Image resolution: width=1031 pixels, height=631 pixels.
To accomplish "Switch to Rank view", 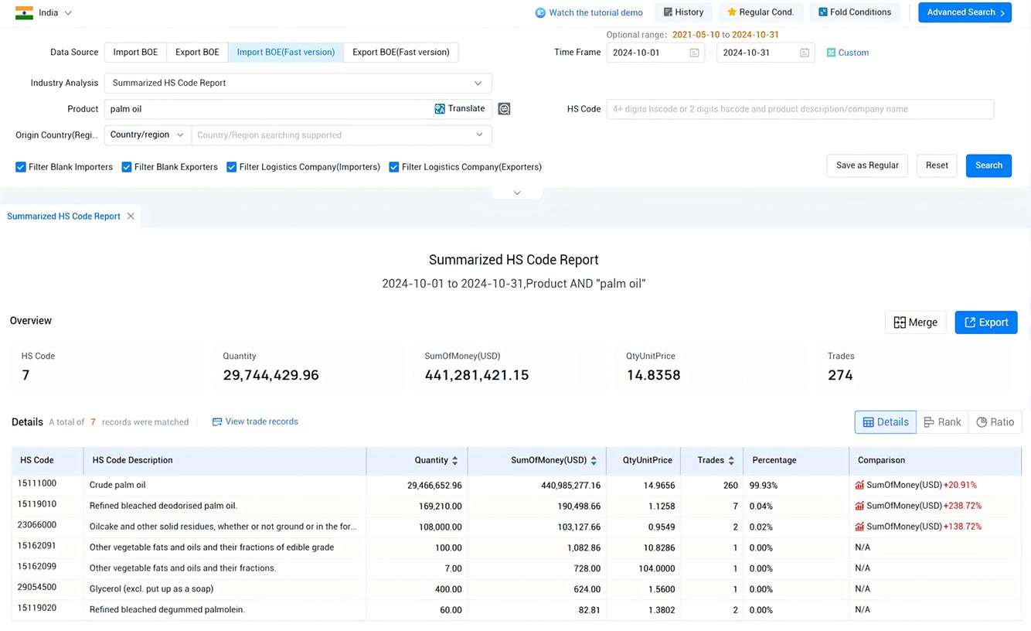I will pyautogui.click(x=942, y=422).
